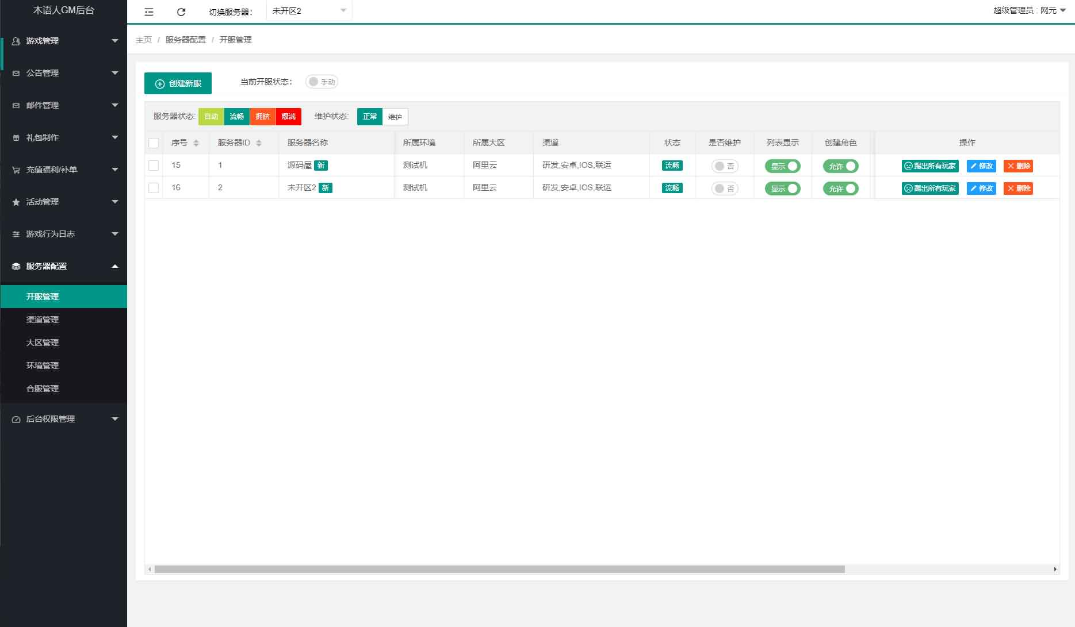
Task: Click 删除 button for 源码屋 row
Action: coord(1018,166)
